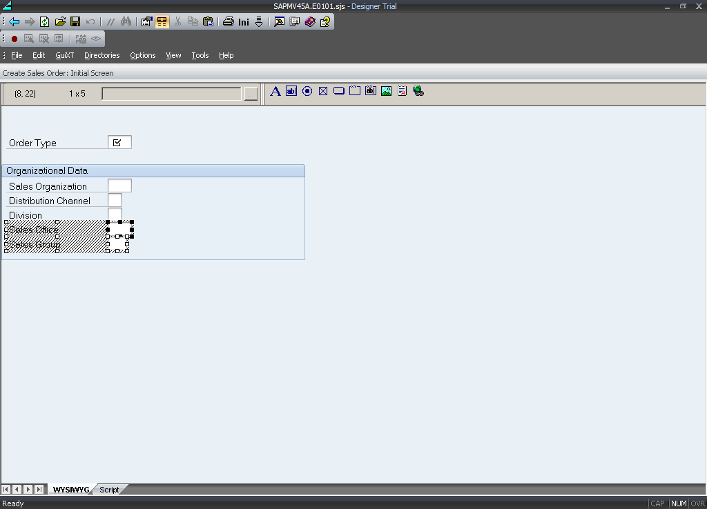
Task: Switch to the Script tab
Action: (109, 490)
